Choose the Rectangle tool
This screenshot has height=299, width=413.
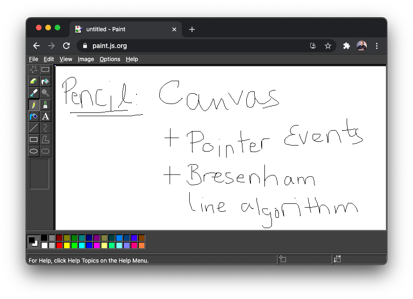tap(34, 139)
